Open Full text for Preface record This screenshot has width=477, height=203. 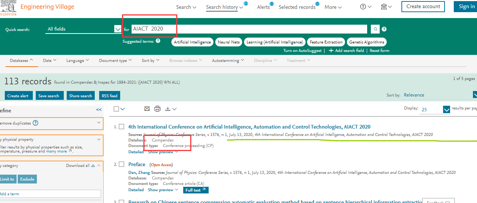196,190
